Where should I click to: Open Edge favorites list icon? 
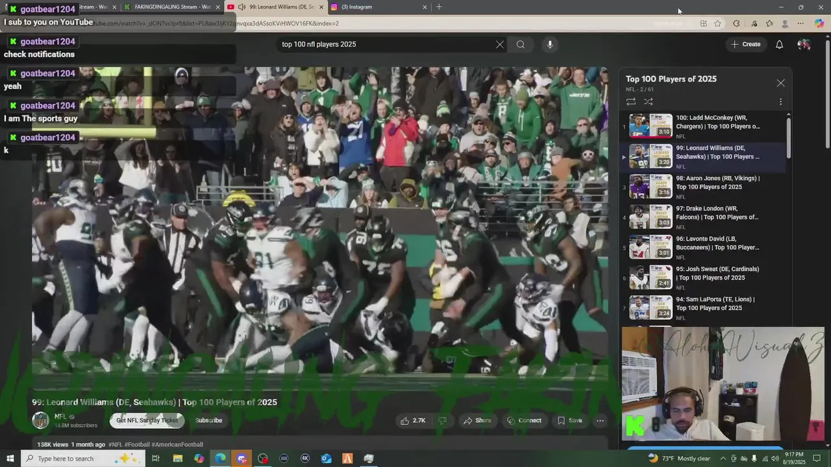point(769,23)
